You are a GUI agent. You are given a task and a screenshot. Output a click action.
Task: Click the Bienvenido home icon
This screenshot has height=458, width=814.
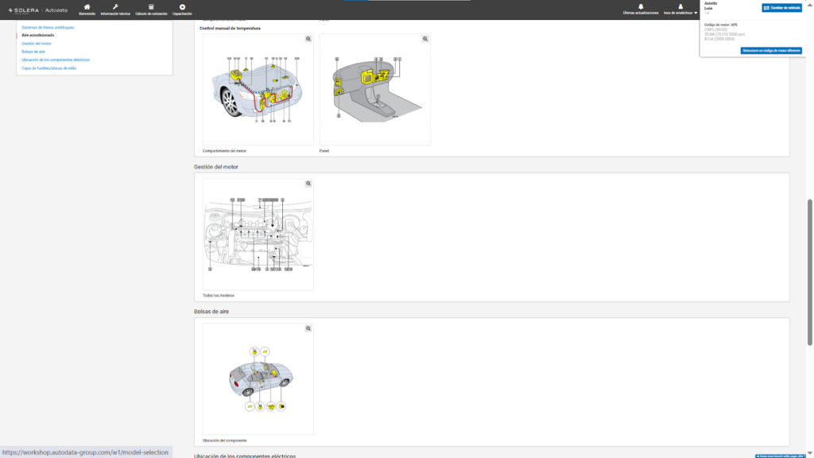87,7
